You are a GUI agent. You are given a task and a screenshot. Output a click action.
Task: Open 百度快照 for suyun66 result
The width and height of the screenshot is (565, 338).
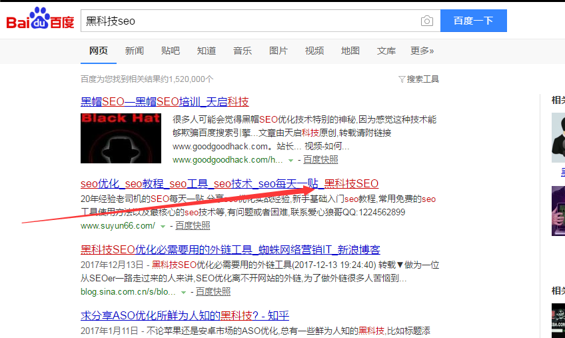[193, 226]
